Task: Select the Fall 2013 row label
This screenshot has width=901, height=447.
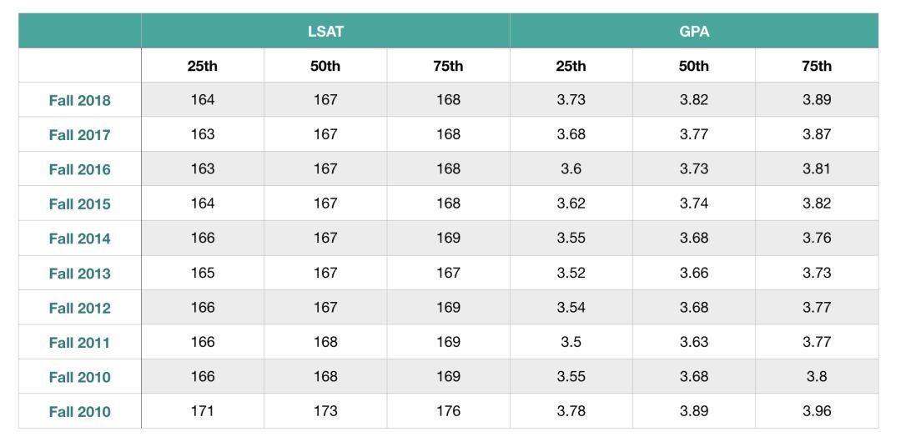Action: pos(79,273)
